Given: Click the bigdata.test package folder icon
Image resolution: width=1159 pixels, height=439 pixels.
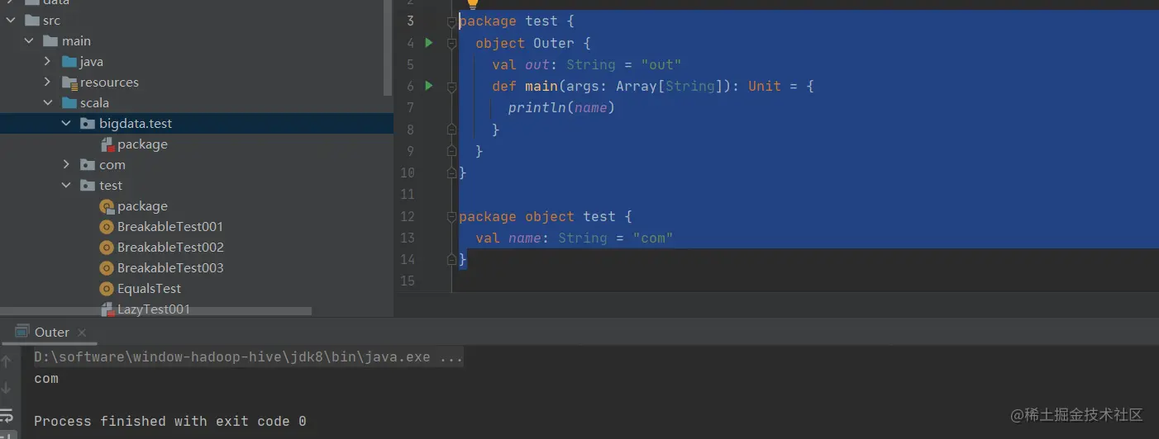Looking at the screenshot, I should point(88,124).
